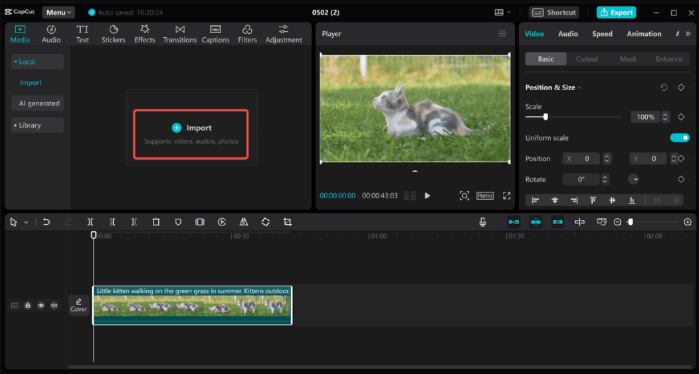Screen dimensions: 699x374
Task: Open the Captions tab
Action: [215, 34]
